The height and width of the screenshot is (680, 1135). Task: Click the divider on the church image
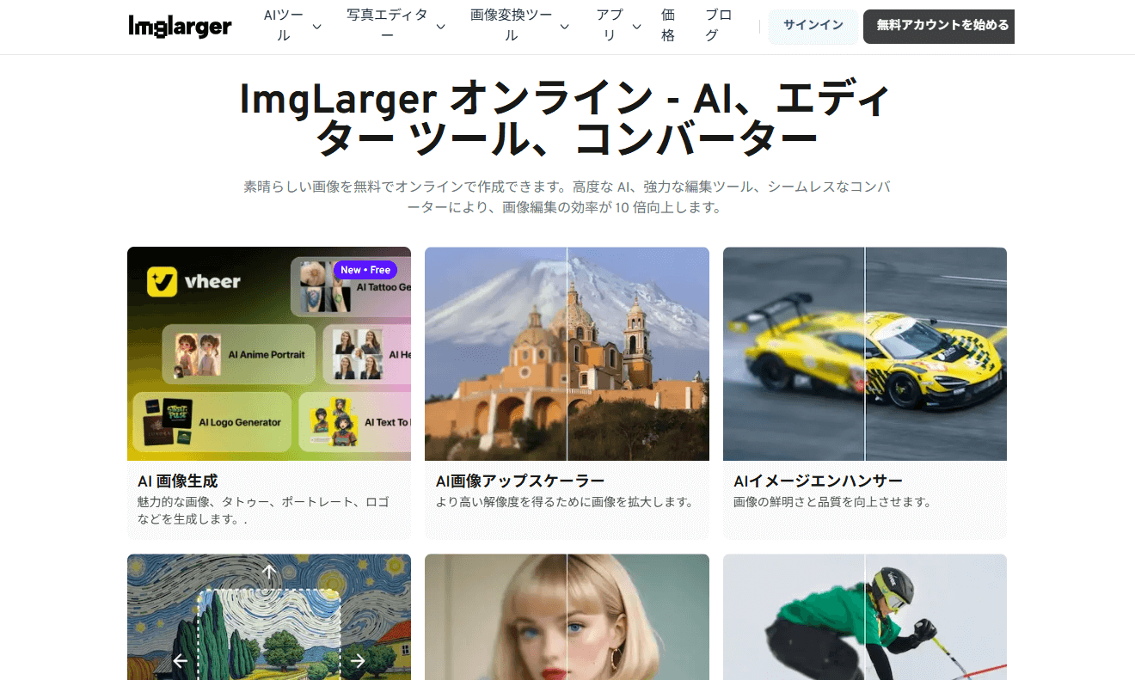coord(567,354)
